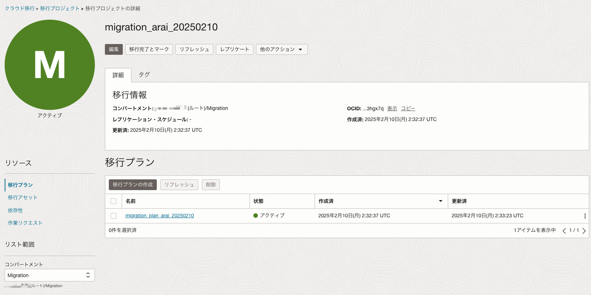Sort the table by 状態 column header
Screen dimensions: 591x295
[x=258, y=201]
